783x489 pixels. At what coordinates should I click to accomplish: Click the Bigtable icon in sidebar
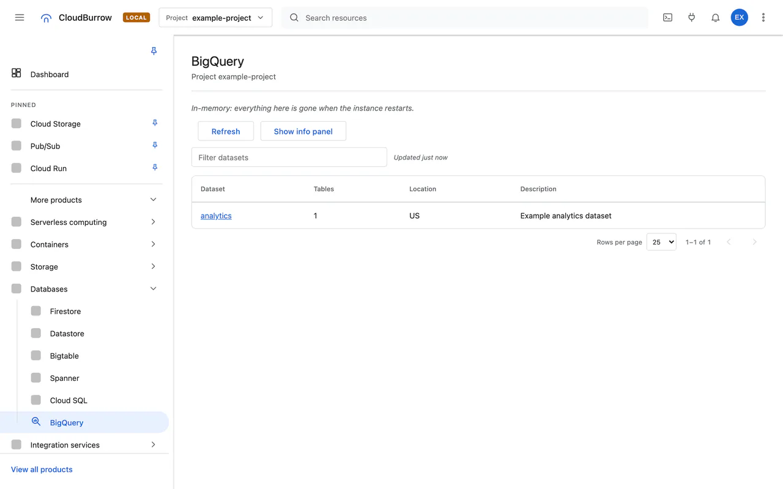(x=36, y=355)
